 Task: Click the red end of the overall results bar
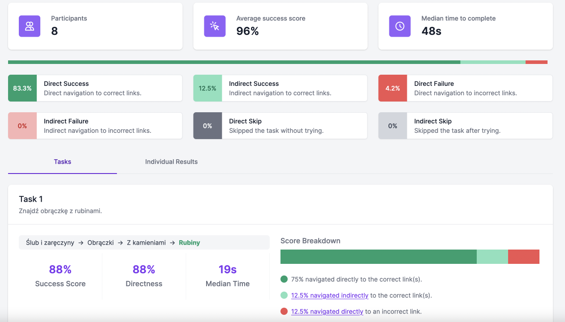536,62
